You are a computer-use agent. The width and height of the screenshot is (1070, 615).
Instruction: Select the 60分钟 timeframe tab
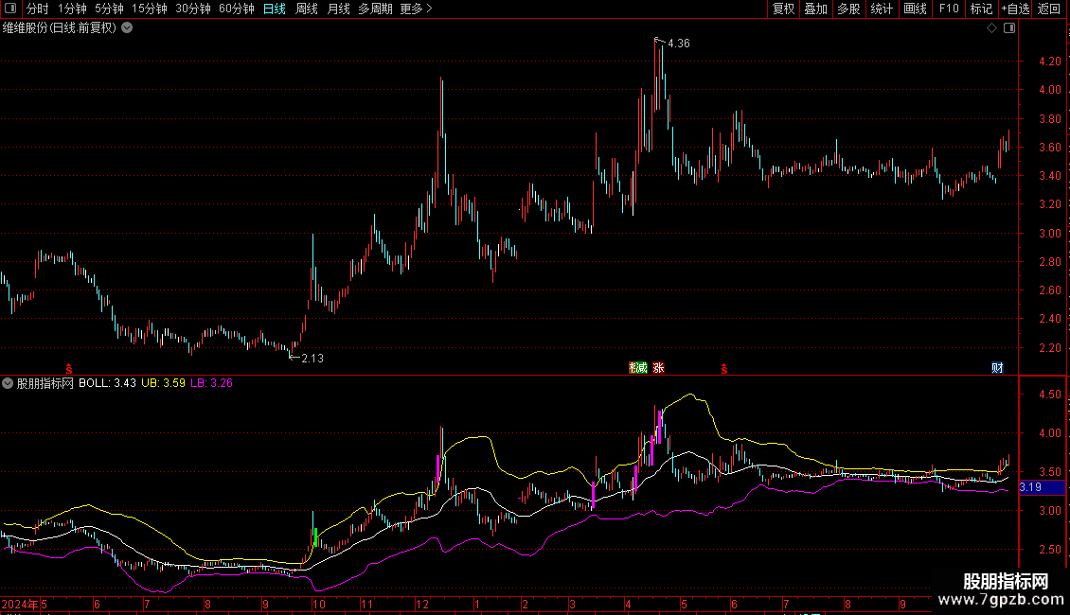pyautogui.click(x=236, y=9)
